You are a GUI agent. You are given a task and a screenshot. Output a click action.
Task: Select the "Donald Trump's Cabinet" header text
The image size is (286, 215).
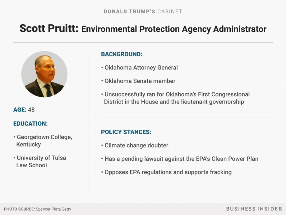coord(143,12)
